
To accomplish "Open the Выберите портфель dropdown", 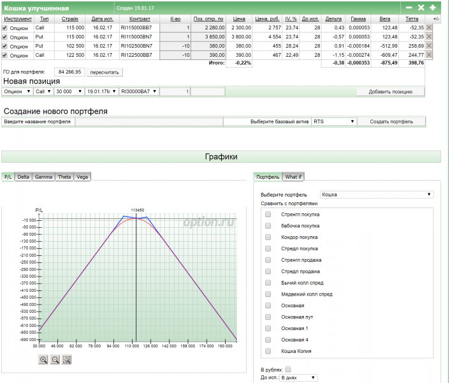I will click(x=377, y=195).
